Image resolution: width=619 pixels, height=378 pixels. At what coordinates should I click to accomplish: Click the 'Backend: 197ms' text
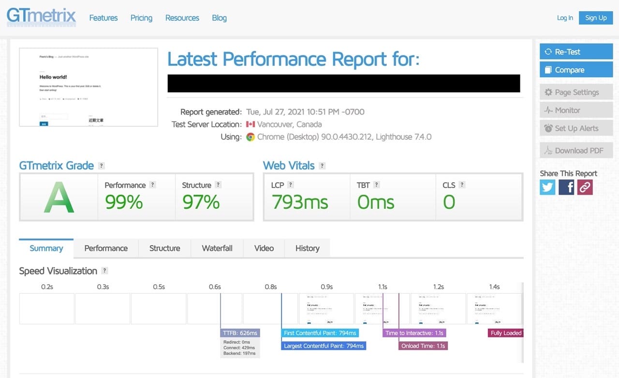tap(239, 353)
